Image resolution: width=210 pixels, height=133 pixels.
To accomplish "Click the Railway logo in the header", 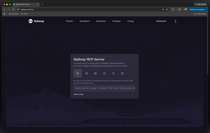I will tap(36, 21).
